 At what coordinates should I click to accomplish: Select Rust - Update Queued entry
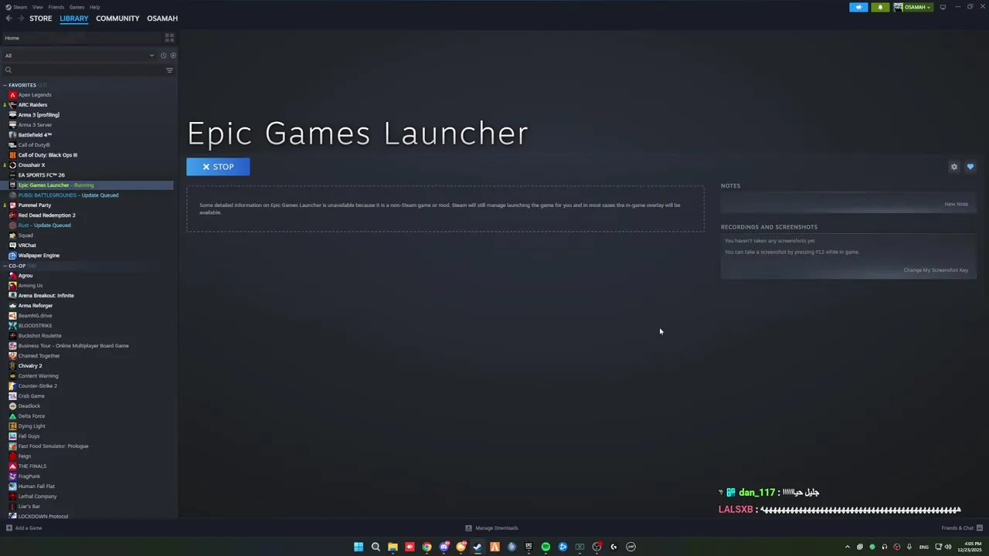click(x=44, y=225)
